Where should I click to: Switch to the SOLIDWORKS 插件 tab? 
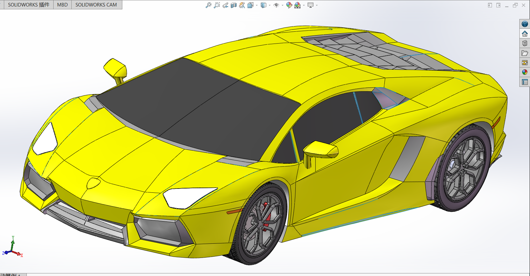[29, 5]
